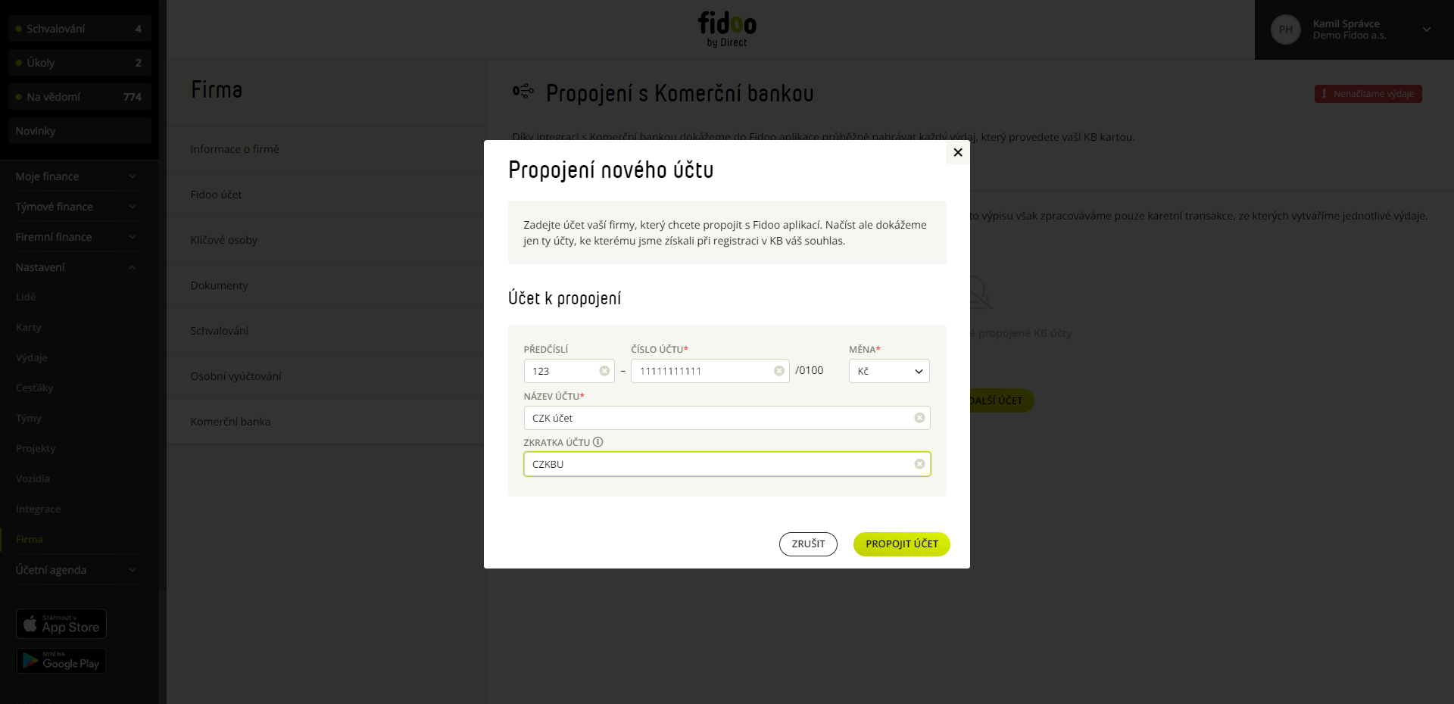Clear the Název účtu field using x icon
The height and width of the screenshot is (704, 1454).
[919, 418]
